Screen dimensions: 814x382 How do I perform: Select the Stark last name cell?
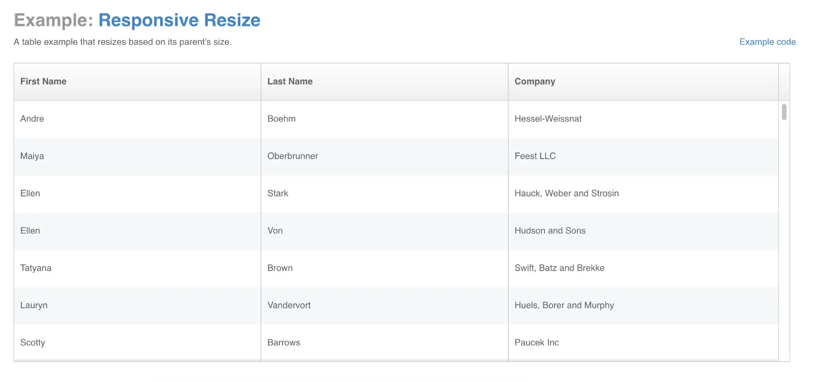point(278,193)
